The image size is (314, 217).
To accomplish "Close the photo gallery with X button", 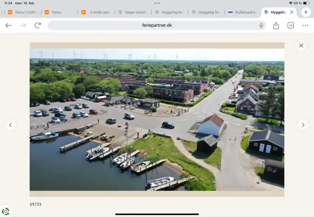I will point(301,46).
